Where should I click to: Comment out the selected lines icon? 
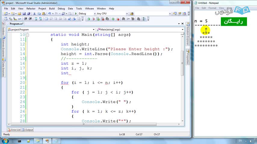point(36,19)
